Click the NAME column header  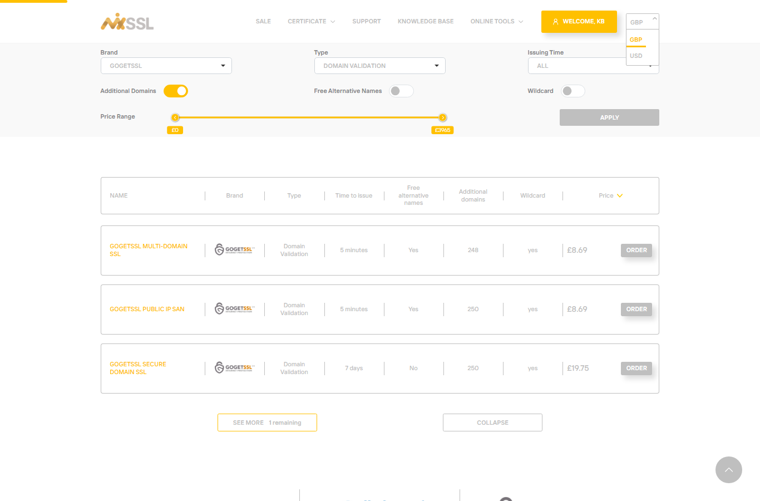[119, 195]
